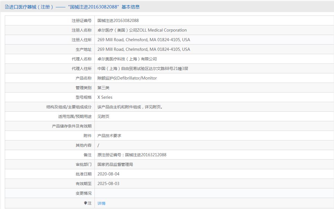Click the 产品名称 row label

pos(83,78)
